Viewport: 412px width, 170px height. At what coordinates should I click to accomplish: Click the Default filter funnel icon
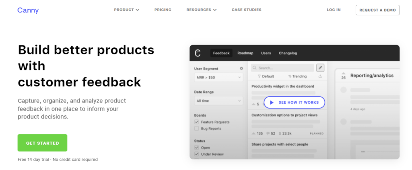coord(259,76)
